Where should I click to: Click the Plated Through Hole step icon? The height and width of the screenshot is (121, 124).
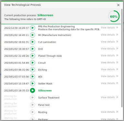pos(33,56)
